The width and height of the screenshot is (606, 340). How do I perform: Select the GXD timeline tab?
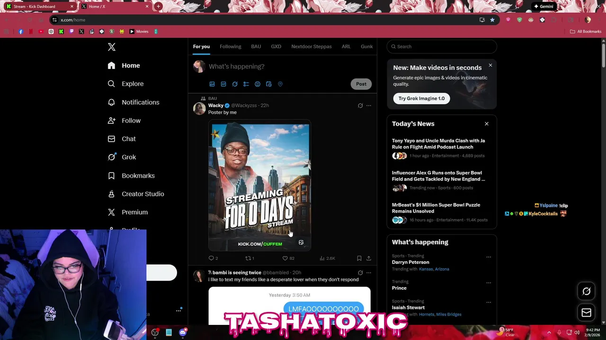276,46
